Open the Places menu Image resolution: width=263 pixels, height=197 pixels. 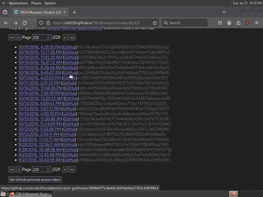pyautogui.click(x=36, y=3)
